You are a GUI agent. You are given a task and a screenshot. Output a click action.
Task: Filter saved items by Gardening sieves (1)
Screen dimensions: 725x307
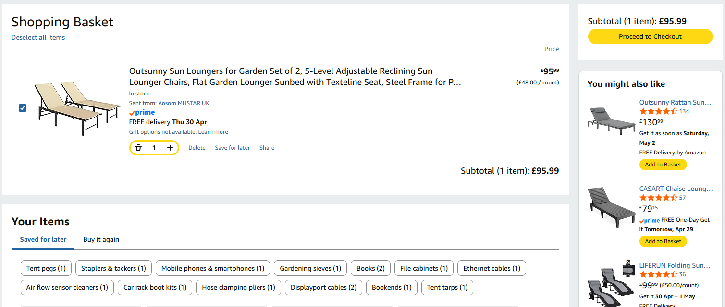tap(310, 268)
